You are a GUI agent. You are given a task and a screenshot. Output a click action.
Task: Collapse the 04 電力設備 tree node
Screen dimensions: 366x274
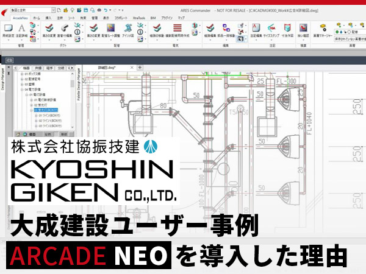(x=22, y=90)
